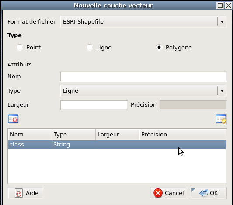233x205 pixels.
Task: Click the Type column header in table
Action: (73, 135)
